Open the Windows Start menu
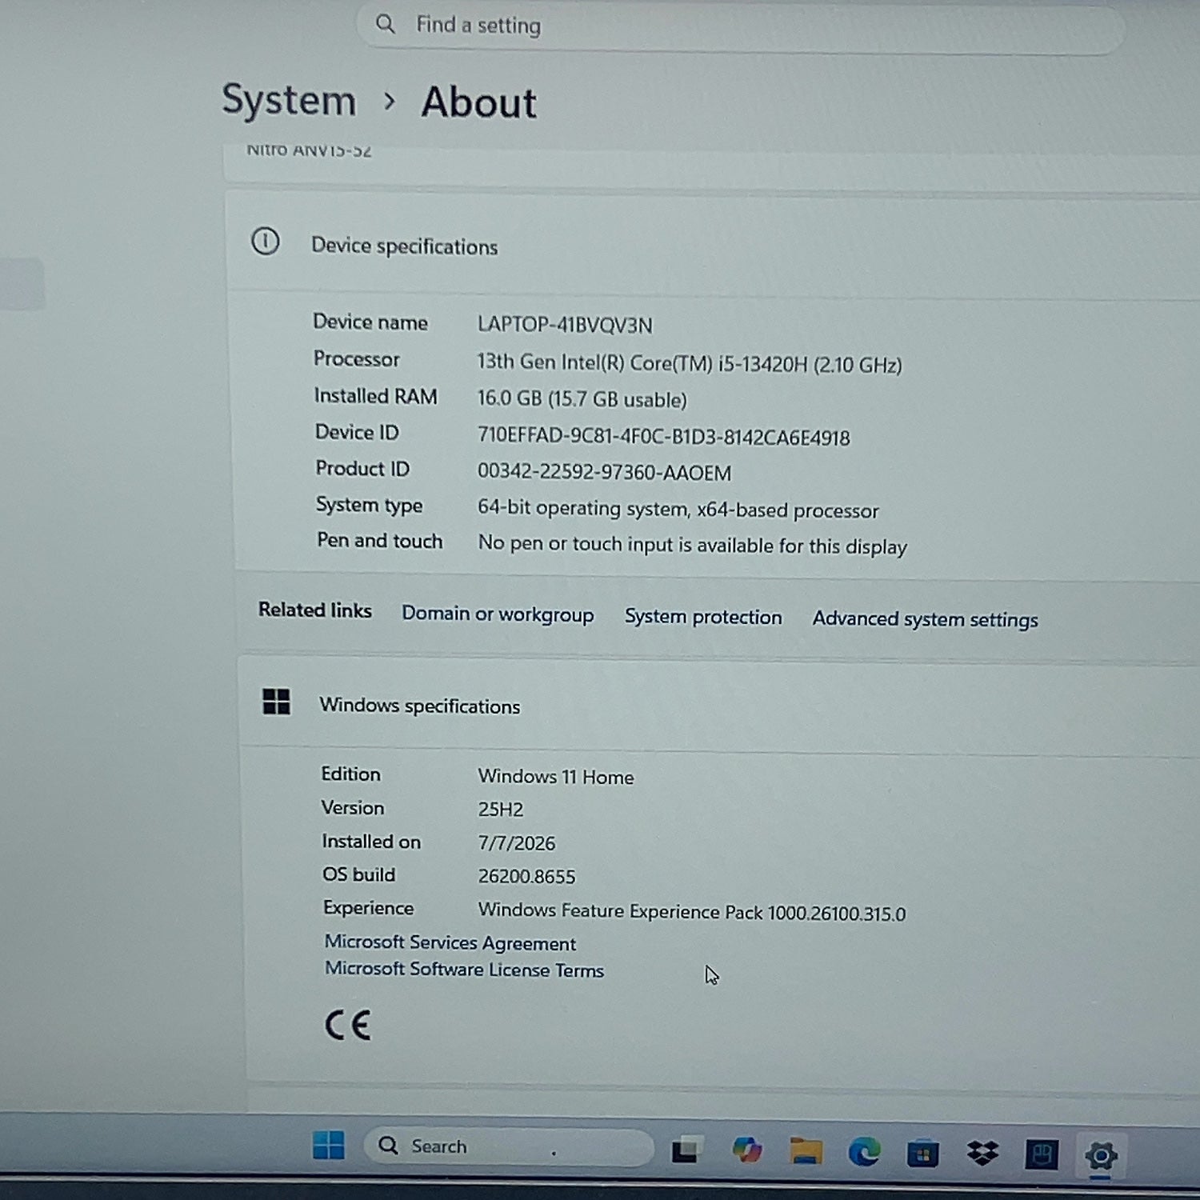This screenshot has height=1200, width=1200. (x=329, y=1146)
